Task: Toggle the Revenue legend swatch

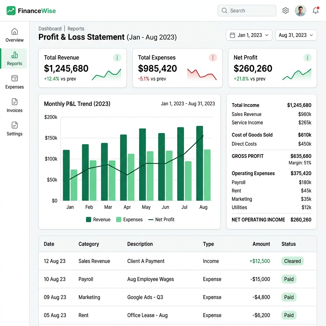Action: (89, 220)
